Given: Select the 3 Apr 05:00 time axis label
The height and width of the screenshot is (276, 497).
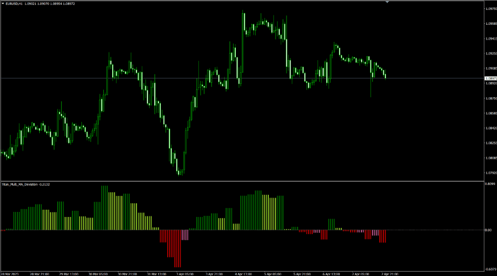Looking at the screenshot, I should click(184, 273).
